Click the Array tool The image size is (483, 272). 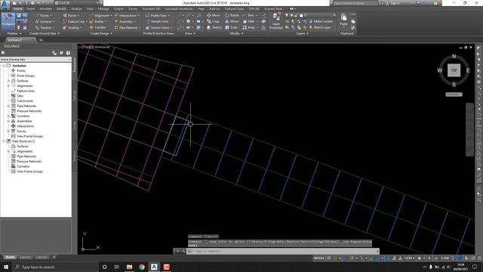pyautogui.click(x=250, y=27)
